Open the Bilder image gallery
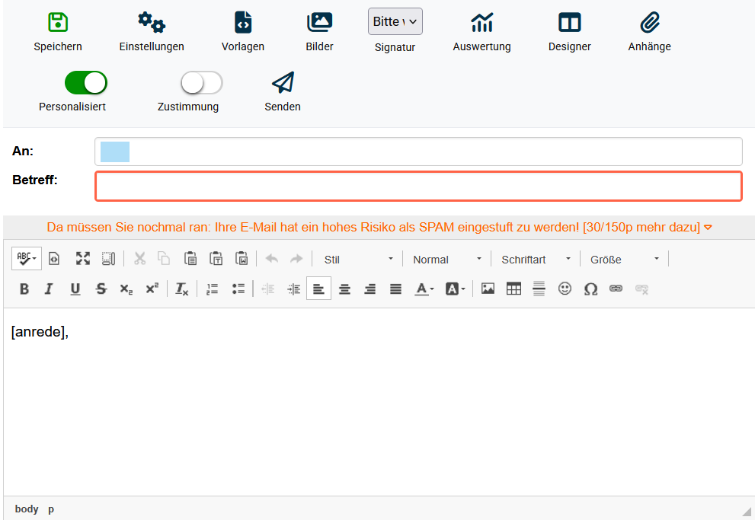The image size is (755, 520). [x=319, y=23]
